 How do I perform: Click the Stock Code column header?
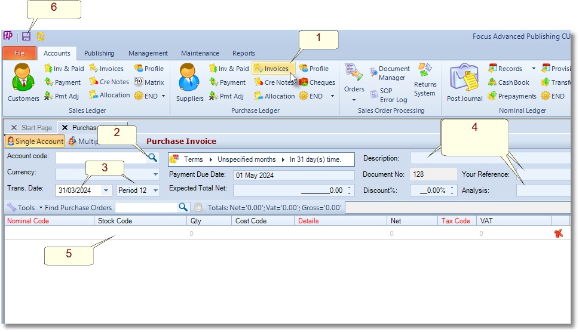point(140,220)
